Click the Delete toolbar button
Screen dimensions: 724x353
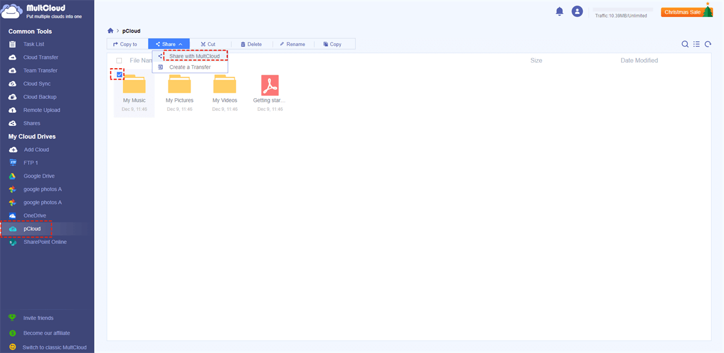(x=251, y=44)
